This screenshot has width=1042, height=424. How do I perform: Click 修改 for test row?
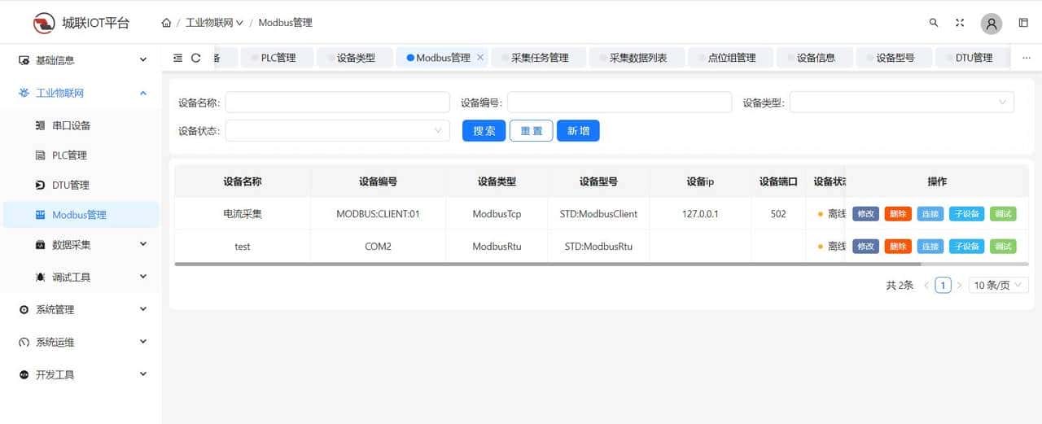[x=865, y=246]
